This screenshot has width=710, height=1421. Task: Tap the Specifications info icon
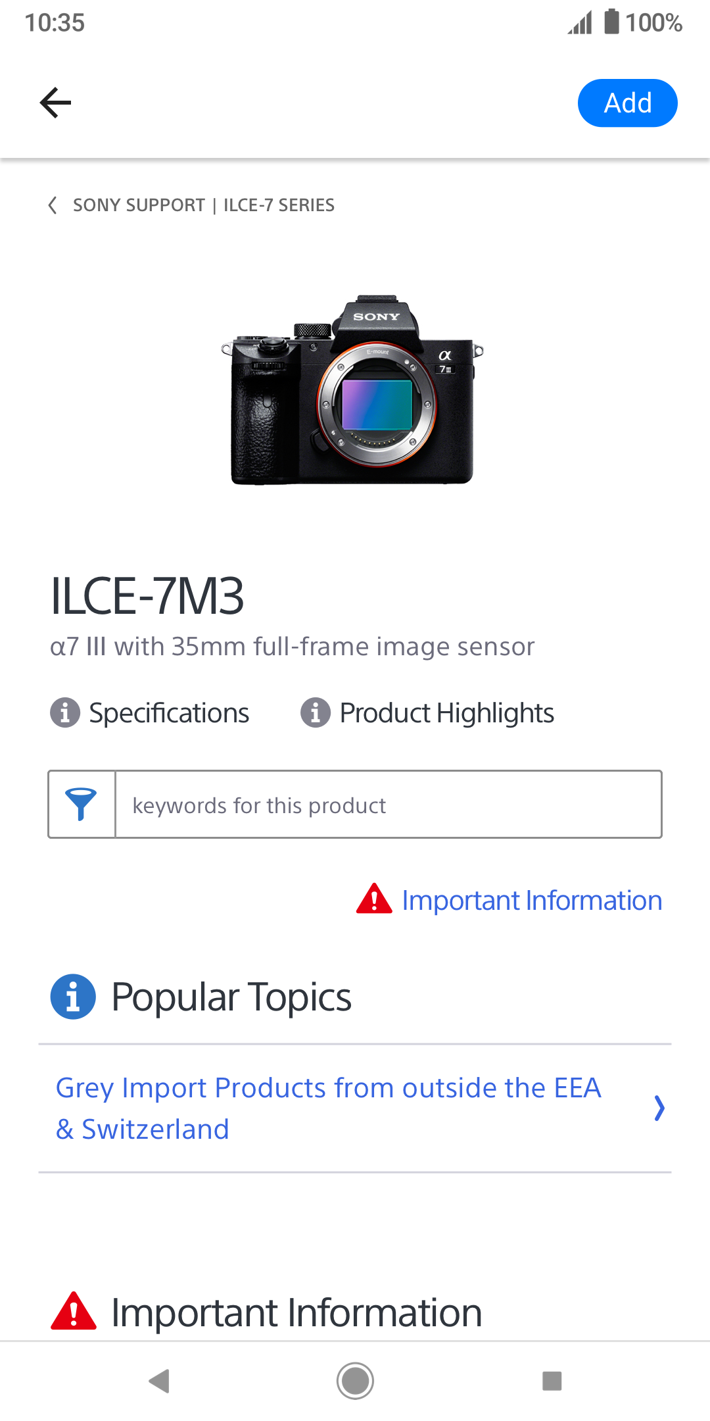65,712
